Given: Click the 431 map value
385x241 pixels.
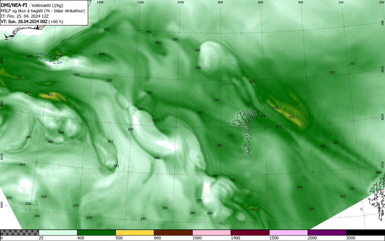Looking at the screenshot, I should pyautogui.click(x=252, y=82).
